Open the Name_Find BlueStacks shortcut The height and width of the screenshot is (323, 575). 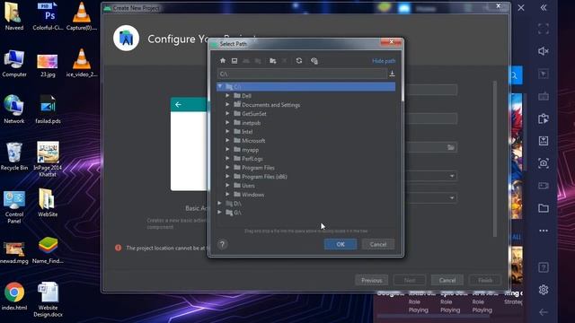48,250
